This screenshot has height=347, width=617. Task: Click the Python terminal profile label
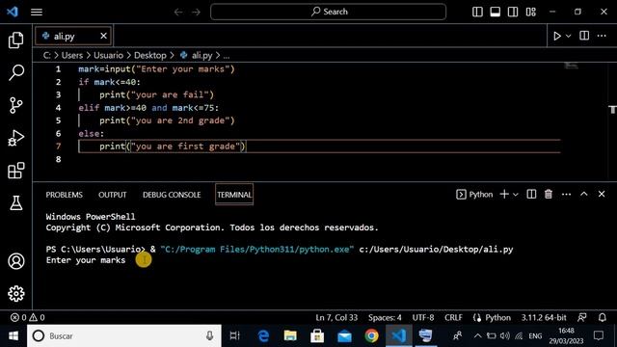click(x=474, y=195)
